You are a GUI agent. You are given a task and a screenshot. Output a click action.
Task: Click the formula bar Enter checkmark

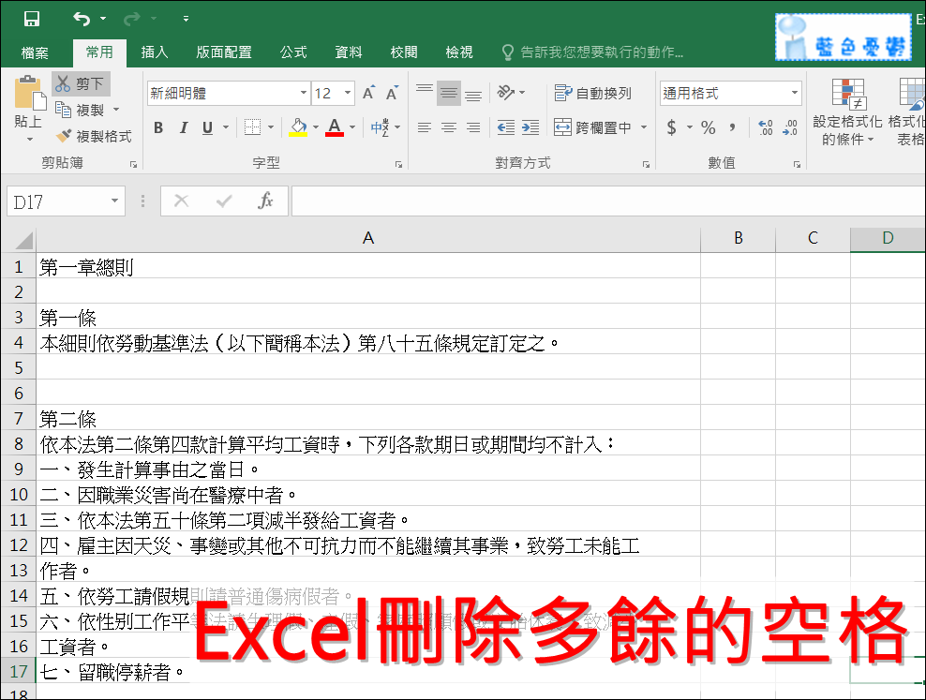(224, 201)
